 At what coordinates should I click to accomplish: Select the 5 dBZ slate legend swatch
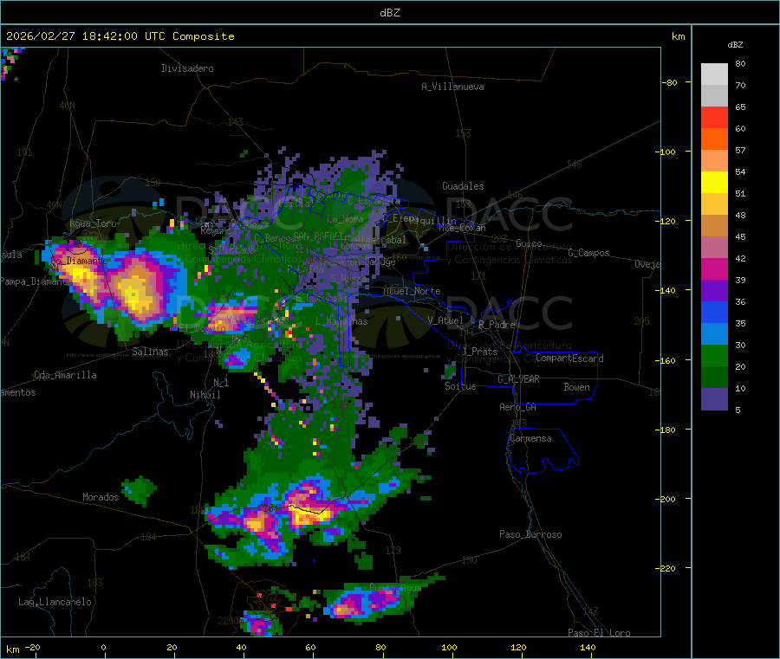pyautogui.click(x=714, y=399)
